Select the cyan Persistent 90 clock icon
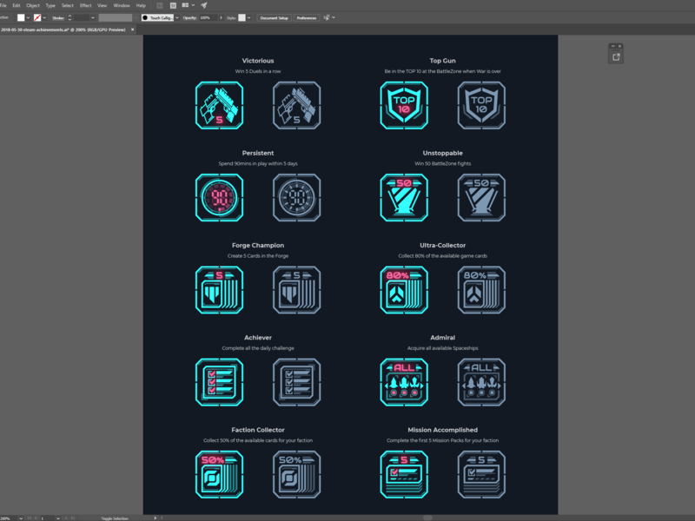Screen dimensions: 695x521 (220, 198)
